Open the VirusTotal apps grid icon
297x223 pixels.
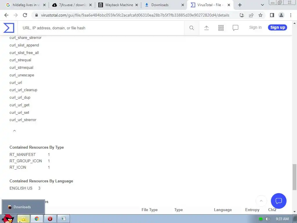tap(221, 28)
